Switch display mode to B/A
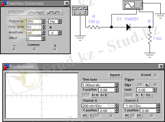This screenshot has height=122, width=165. [95, 95]
